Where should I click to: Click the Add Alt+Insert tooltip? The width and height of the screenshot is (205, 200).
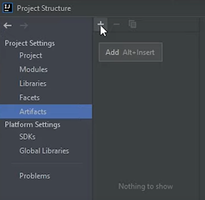tap(131, 52)
